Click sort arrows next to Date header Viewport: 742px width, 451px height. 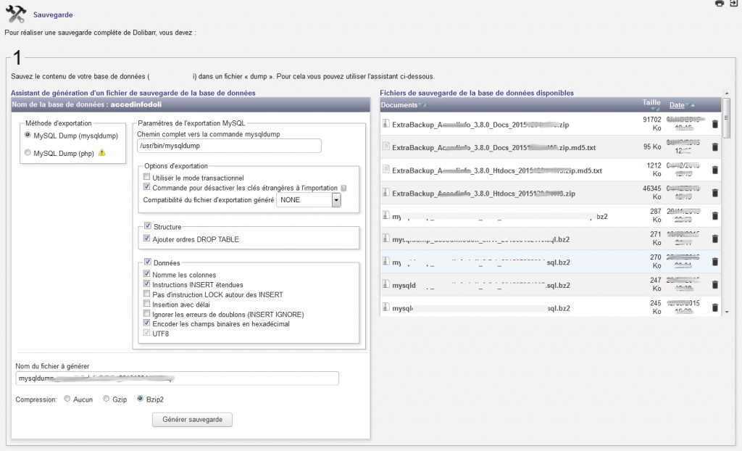coord(691,105)
